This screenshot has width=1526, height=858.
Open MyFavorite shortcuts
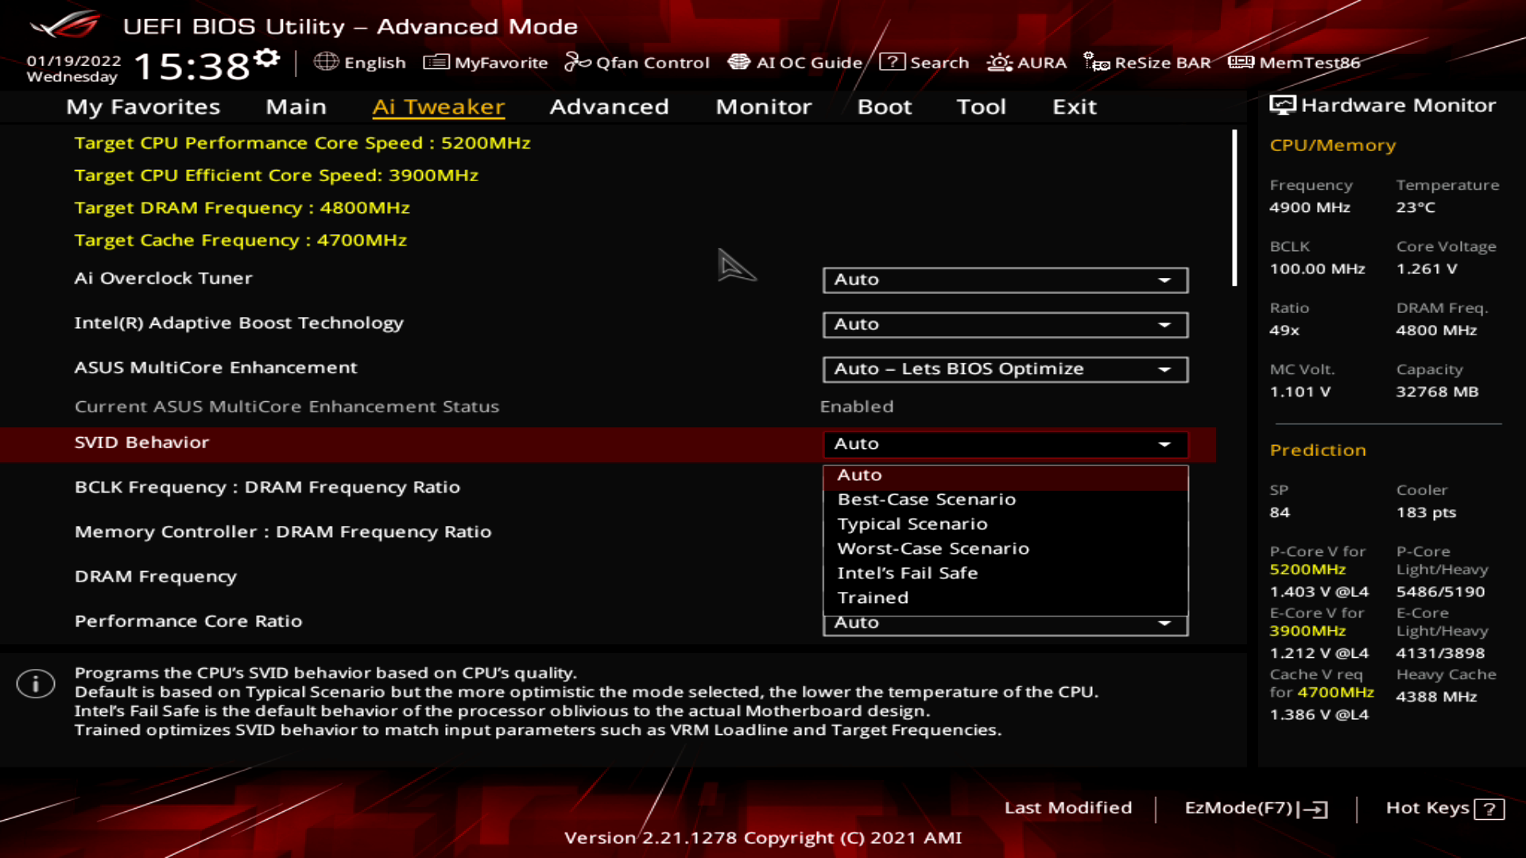pos(486,62)
